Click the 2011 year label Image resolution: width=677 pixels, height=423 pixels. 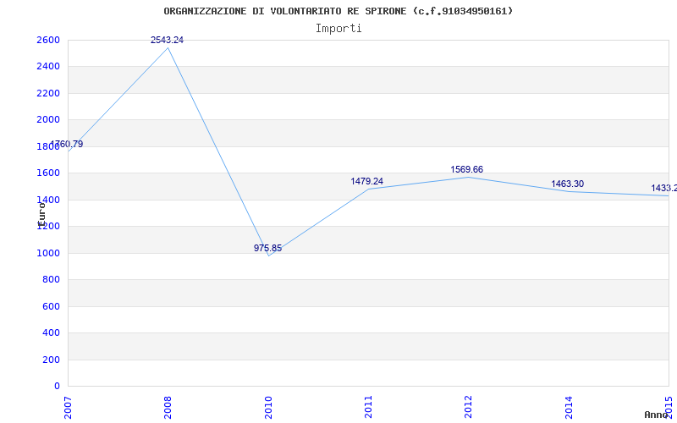click(x=369, y=406)
